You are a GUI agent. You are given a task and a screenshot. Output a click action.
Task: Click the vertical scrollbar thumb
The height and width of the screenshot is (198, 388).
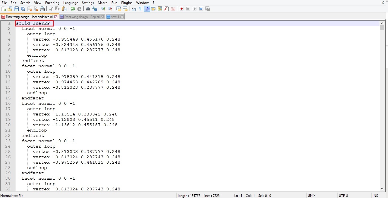[382, 28]
